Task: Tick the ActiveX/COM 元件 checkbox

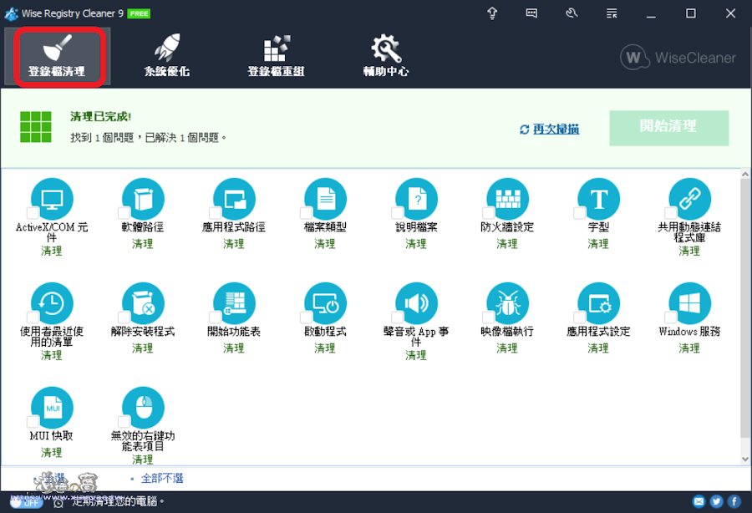Action: (33, 213)
